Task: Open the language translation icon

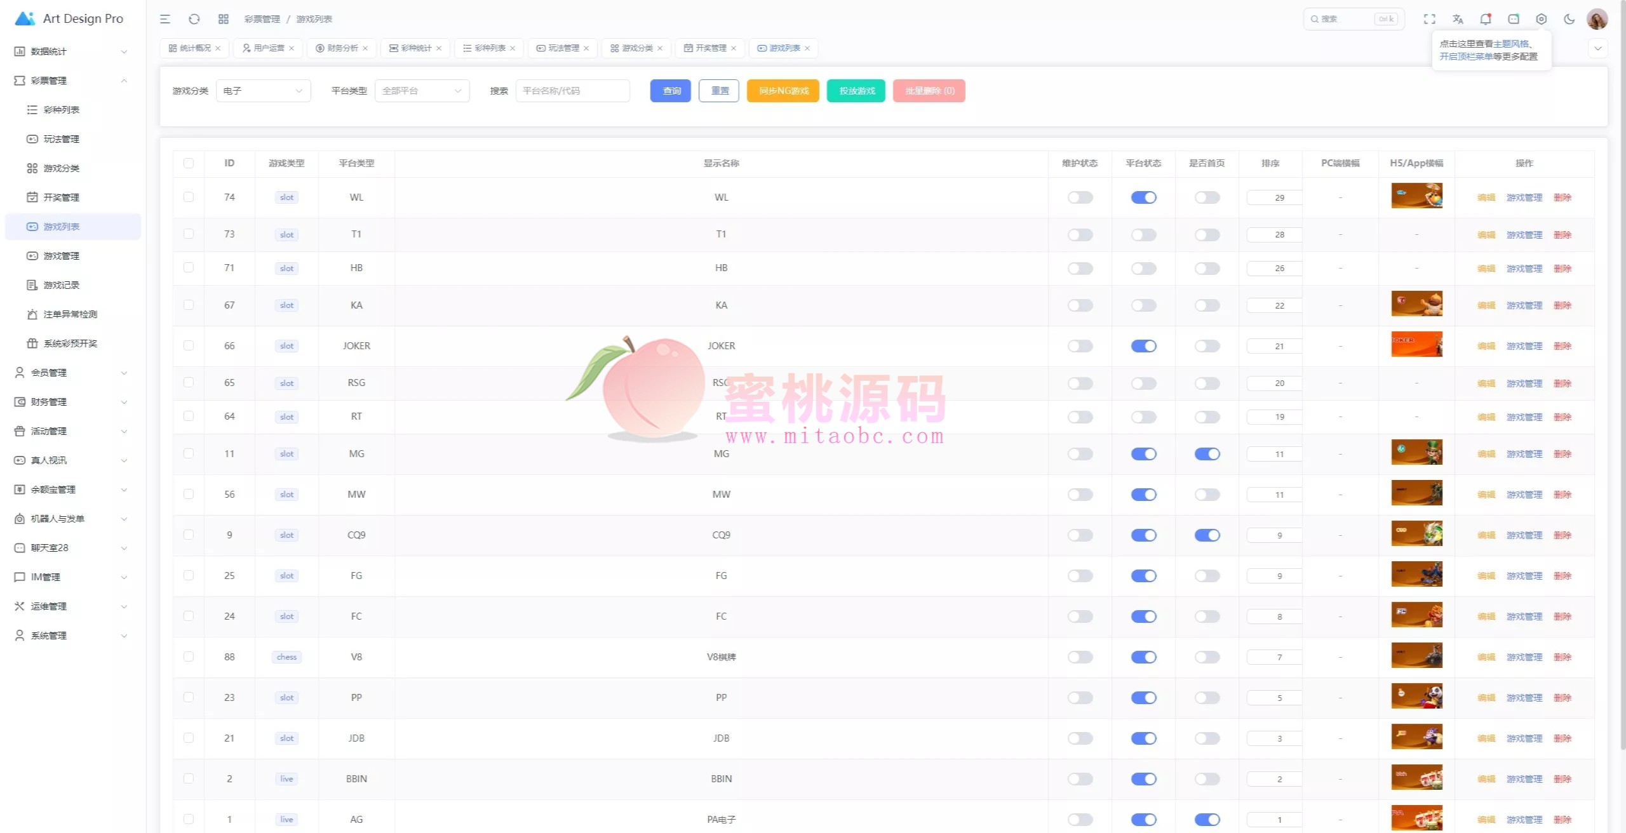Action: [1458, 19]
